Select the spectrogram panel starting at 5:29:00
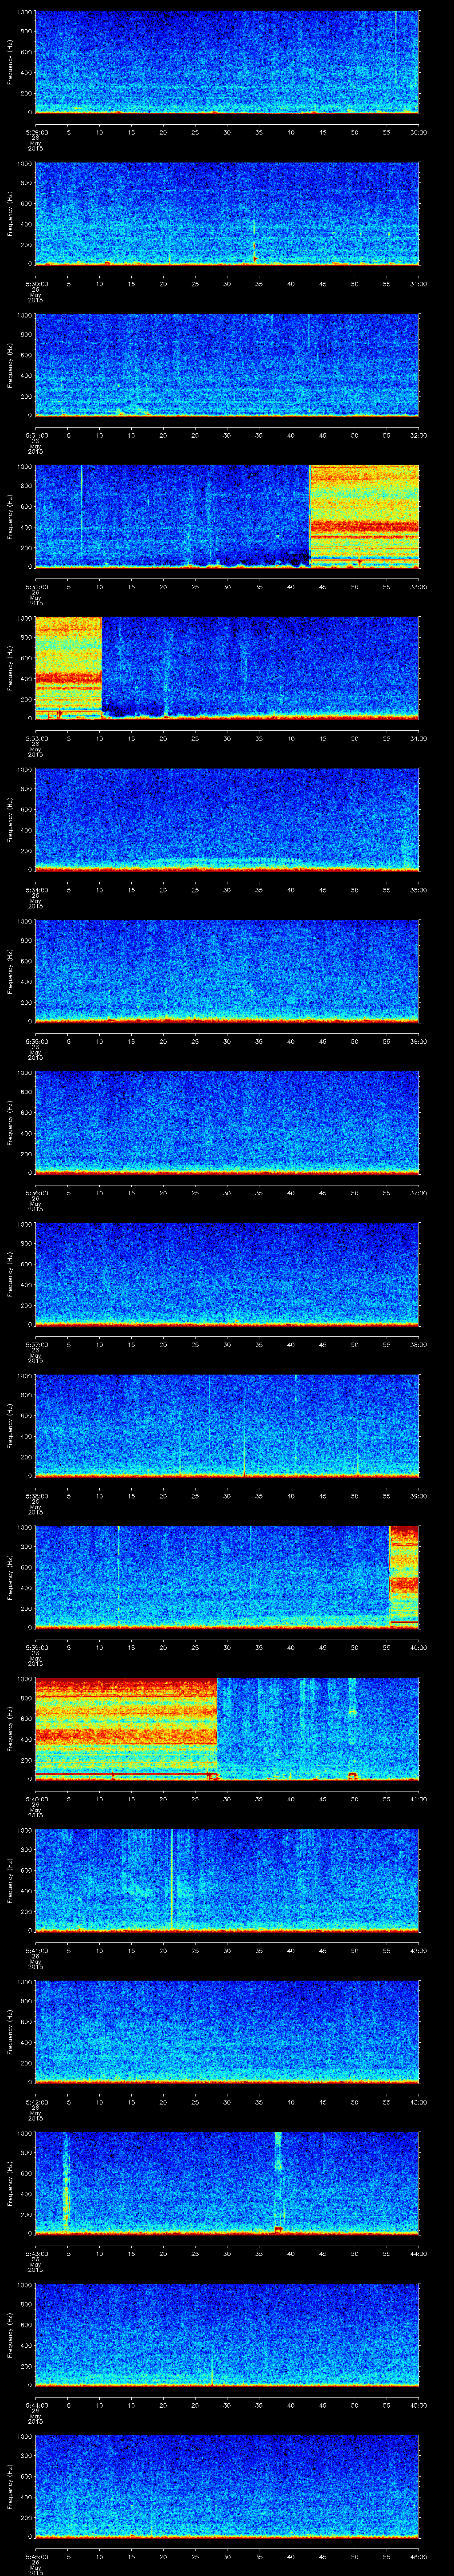Screen dimensions: 454x2576 (x=227, y=62)
